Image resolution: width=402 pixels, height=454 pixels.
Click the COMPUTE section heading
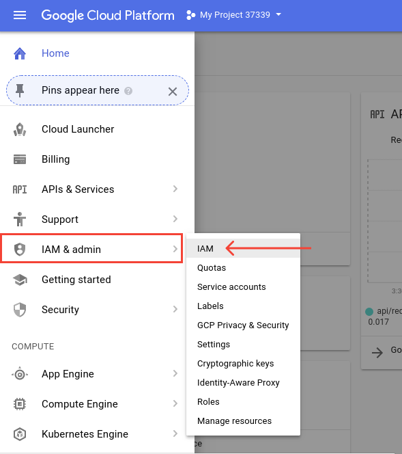pyautogui.click(x=33, y=347)
